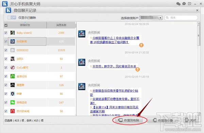
Task: Open the 选择微信账户 dropdown
Action: coord(151,18)
